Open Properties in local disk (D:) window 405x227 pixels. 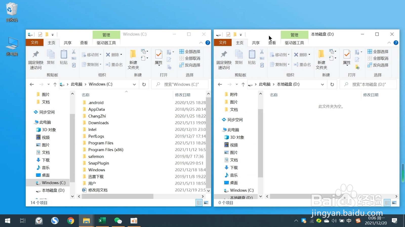(347, 58)
